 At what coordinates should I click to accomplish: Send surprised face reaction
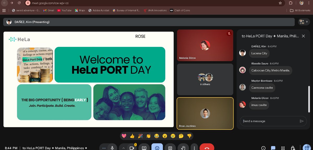click(x=165, y=136)
